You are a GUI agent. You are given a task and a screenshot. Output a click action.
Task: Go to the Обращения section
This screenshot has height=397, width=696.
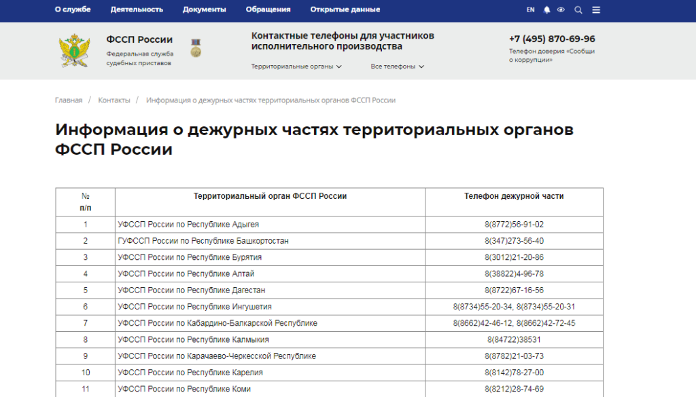268,10
